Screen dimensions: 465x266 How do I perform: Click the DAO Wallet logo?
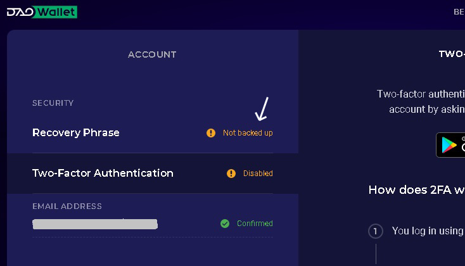click(42, 12)
